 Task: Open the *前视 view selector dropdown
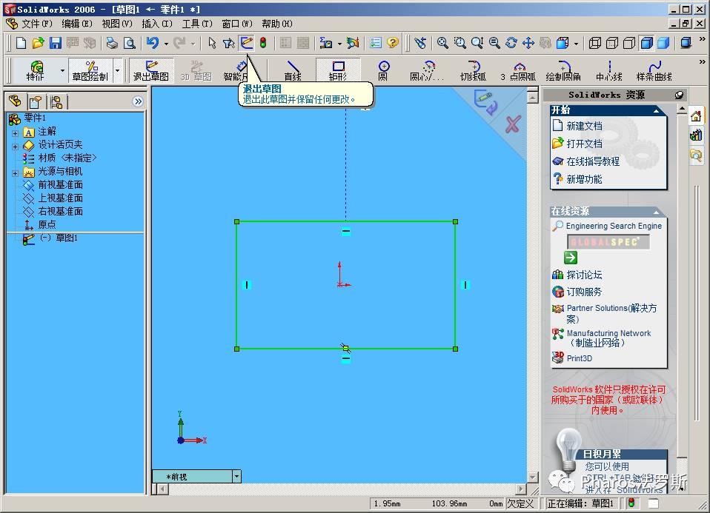click(236, 476)
